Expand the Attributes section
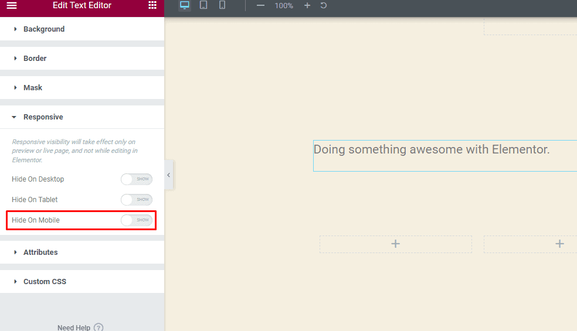The image size is (577, 331). pos(82,252)
